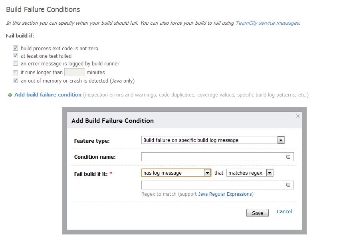Click the Cancel link
Screen dimensions: 347x252
[284, 212]
